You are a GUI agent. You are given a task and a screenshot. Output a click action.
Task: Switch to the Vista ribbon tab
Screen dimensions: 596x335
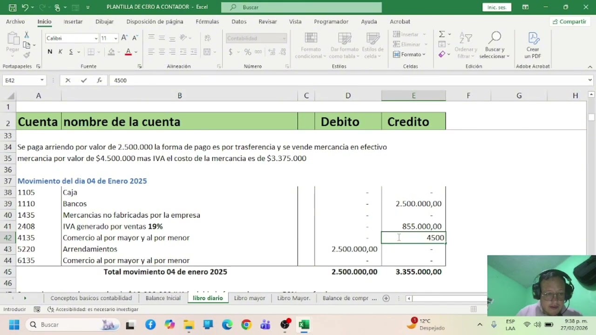(x=295, y=21)
